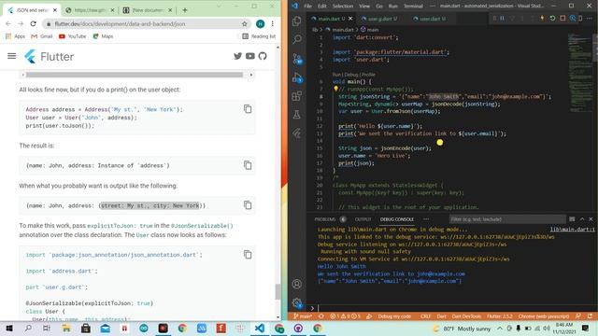Image resolution: width=598 pixels, height=336 pixels.
Task: Click the Dart DevTools status bar item
Action: (466, 316)
